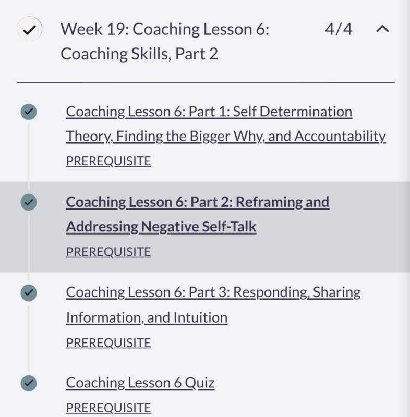This screenshot has width=410, height=417.
Task: Click PREREQUISITE label under Part 2
Action: [x=108, y=252]
